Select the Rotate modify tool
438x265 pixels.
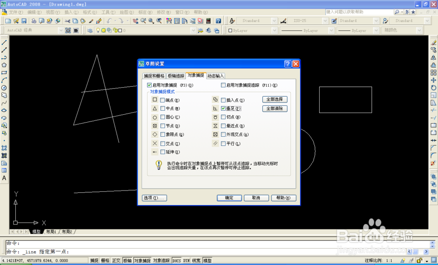[434, 88]
